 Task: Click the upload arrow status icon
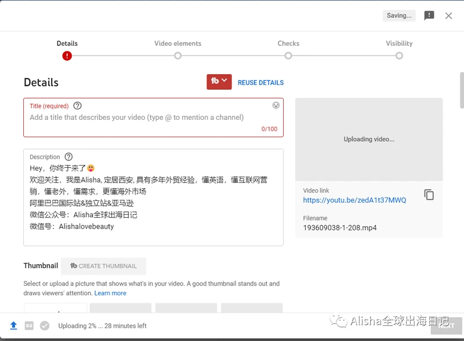(x=13, y=325)
